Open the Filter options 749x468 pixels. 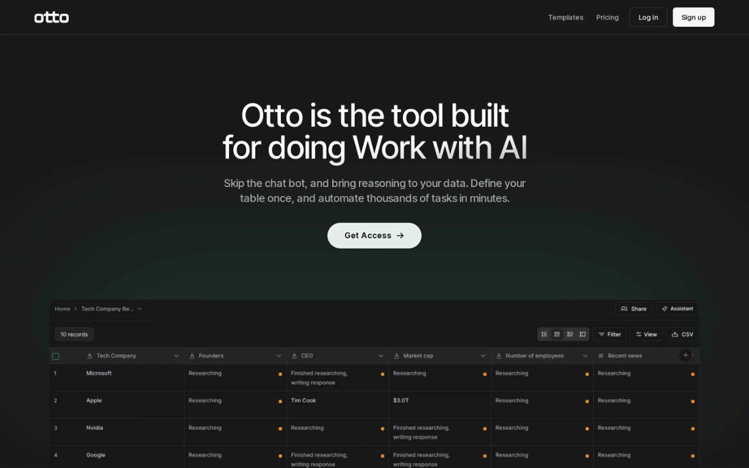point(609,334)
